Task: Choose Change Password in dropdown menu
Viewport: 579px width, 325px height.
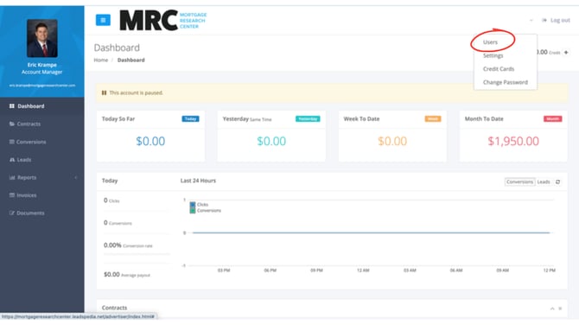Action: click(506, 82)
